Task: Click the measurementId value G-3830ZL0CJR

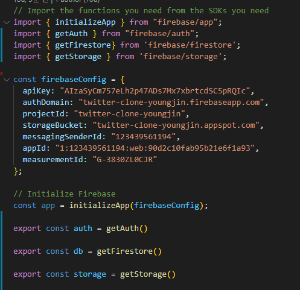Action: [x=125, y=160]
